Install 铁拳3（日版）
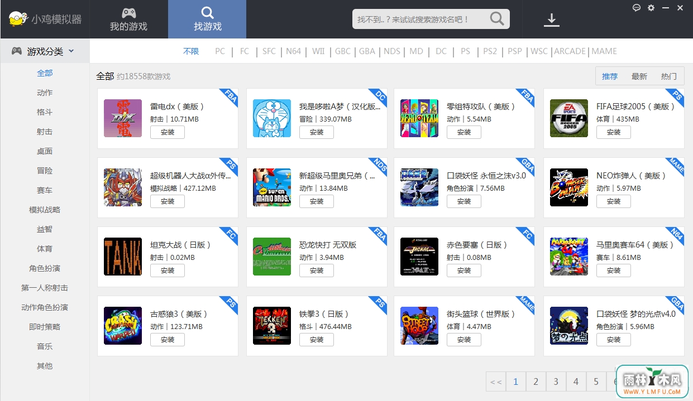Image resolution: width=693 pixels, height=401 pixels. [317, 340]
